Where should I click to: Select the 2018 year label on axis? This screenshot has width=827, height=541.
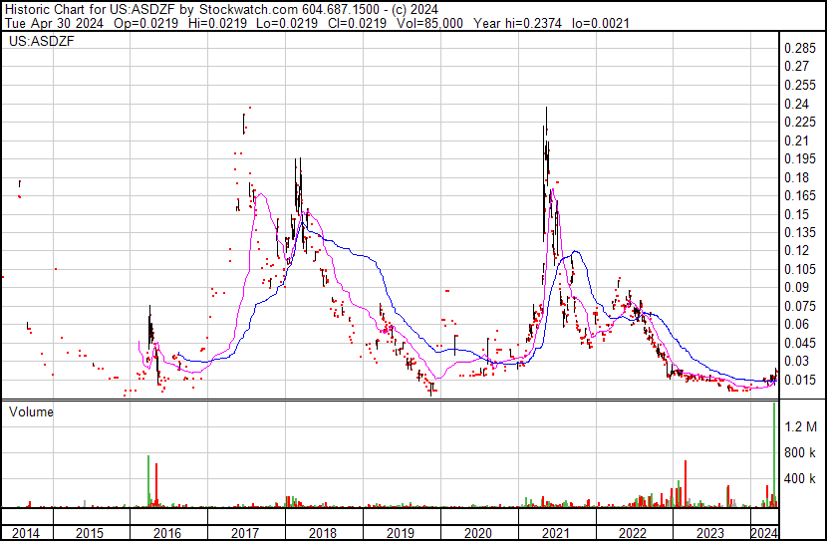point(323,533)
